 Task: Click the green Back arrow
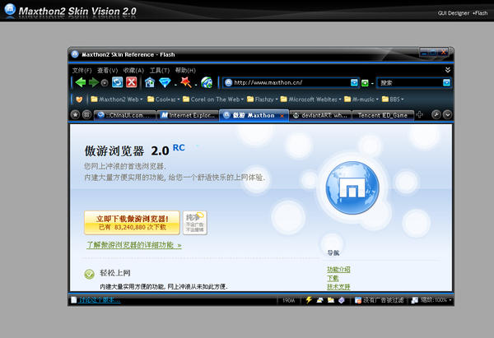pyautogui.click(x=81, y=83)
